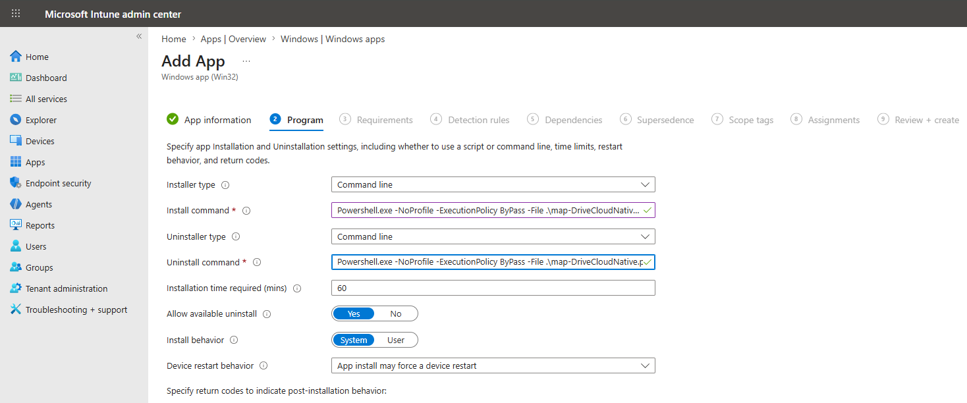Click info icon next to Install command
The image size is (967, 403).
pyautogui.click(x=246, y=211)
